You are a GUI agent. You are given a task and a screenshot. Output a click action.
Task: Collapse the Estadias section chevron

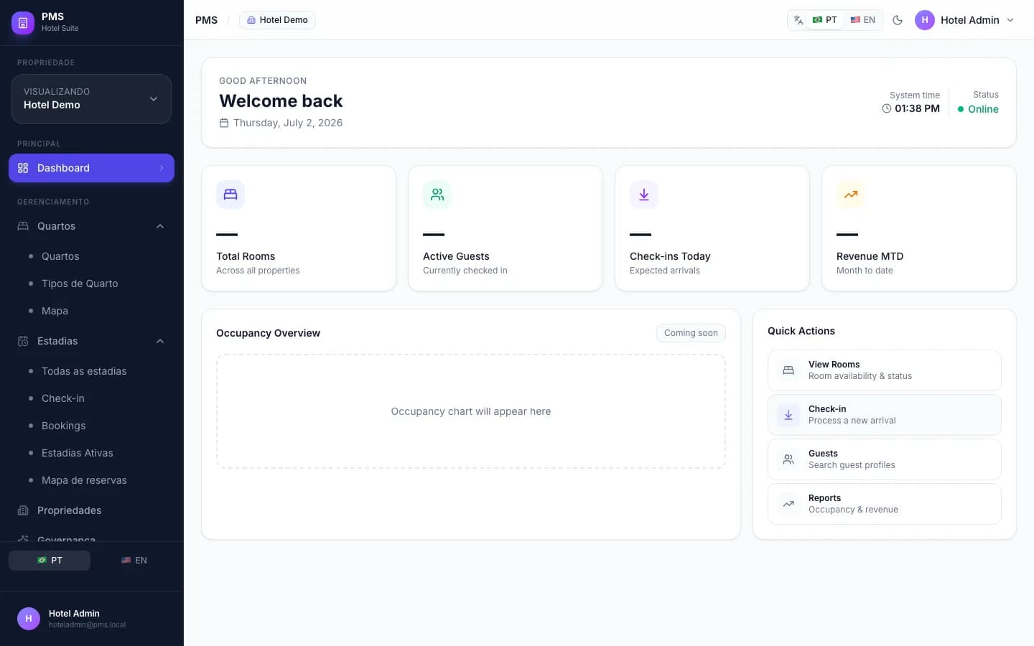[160, 341]
